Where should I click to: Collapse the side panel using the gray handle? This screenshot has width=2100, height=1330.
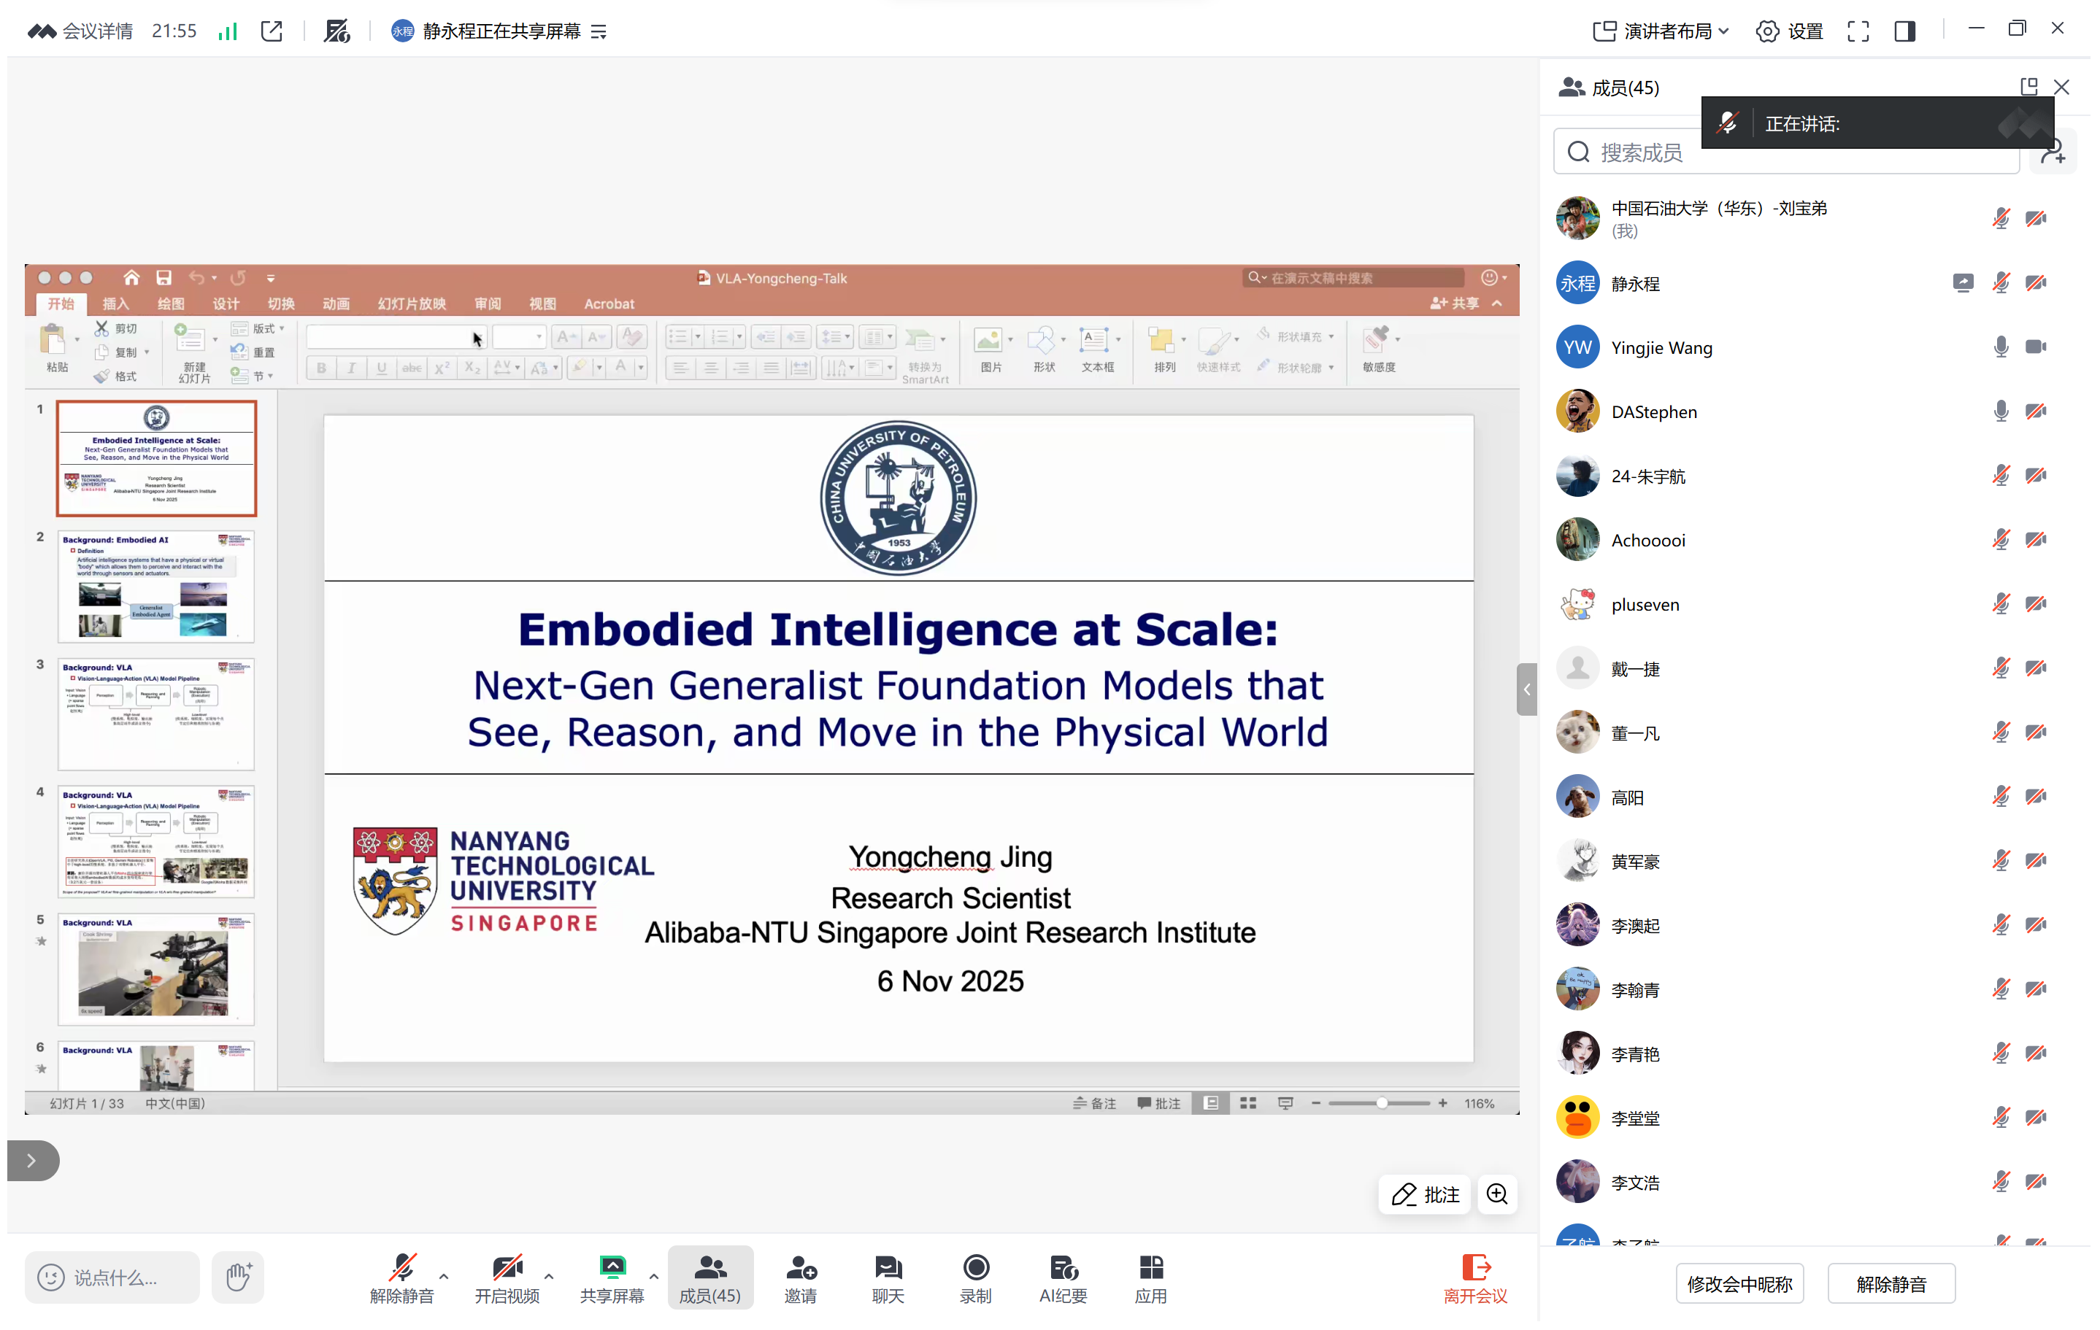point(1526,689)
